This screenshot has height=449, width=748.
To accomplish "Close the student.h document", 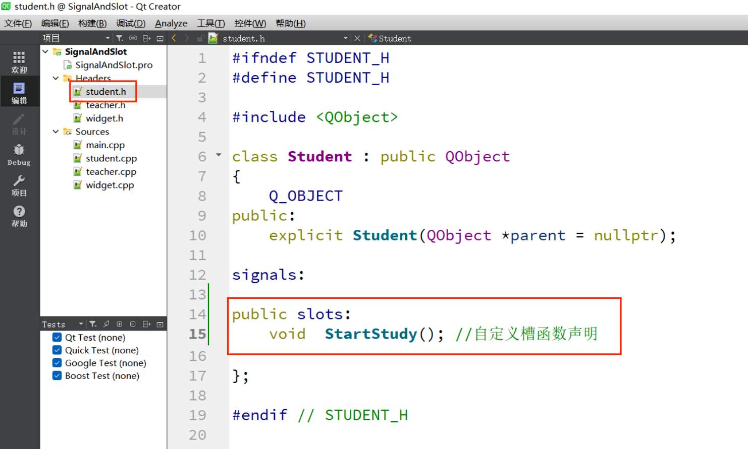I will click(357, 38).
